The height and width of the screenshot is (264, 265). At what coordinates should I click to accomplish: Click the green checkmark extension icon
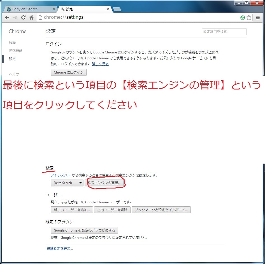pyautogui.click(x=243, y=18)
